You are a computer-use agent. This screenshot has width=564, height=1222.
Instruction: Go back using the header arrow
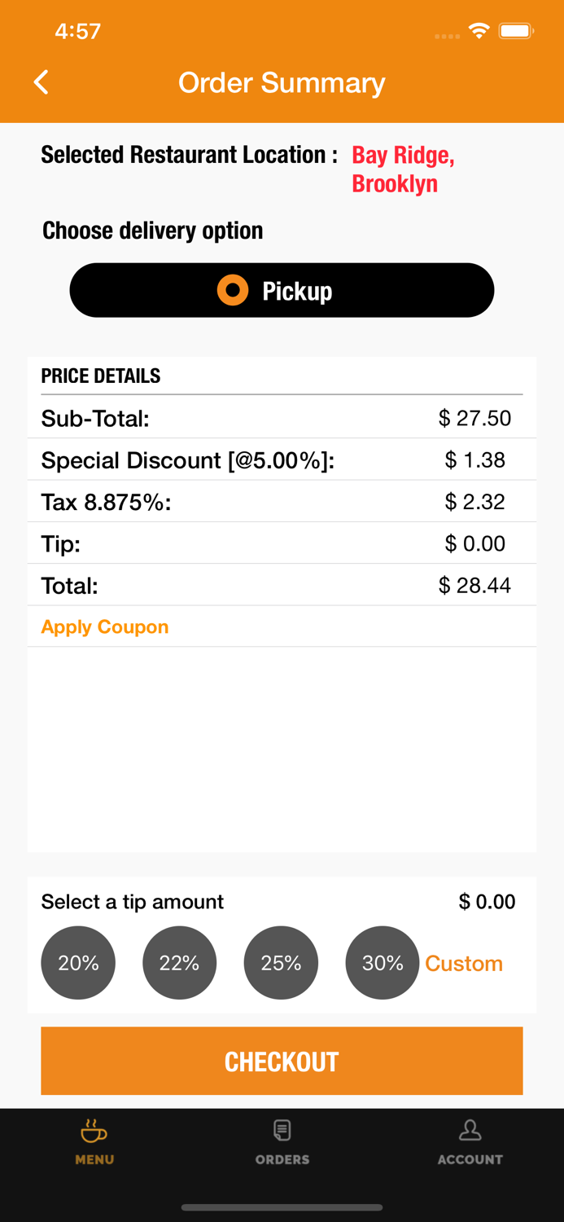click(x=42, y=82)
